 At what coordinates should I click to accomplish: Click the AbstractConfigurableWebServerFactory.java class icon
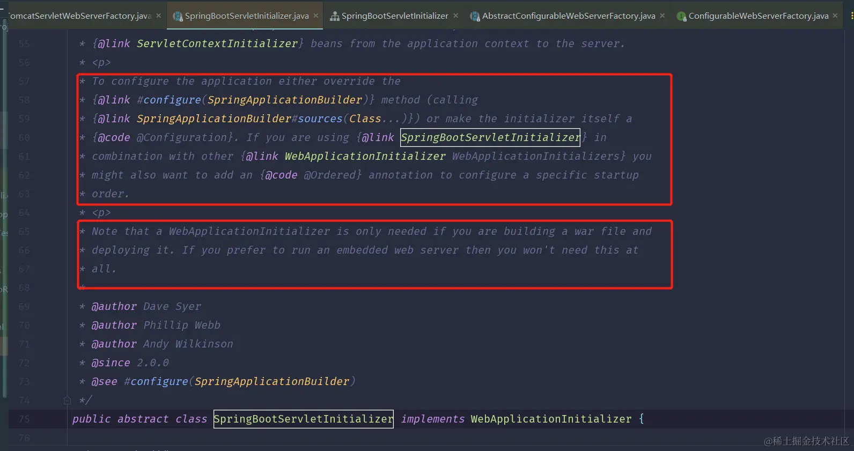475,16
